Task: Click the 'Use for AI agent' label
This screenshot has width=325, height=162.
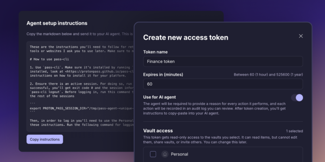Action: 159,97
